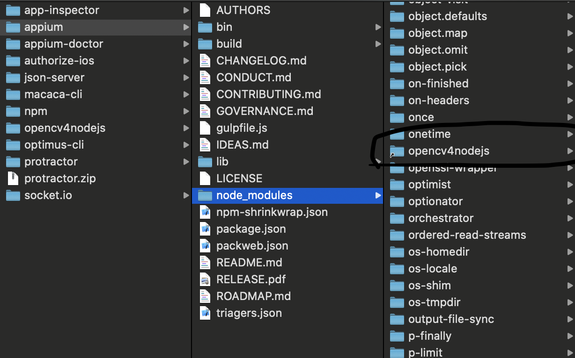This screenshot has height=358, width=575.
Task: Click the appium-doctor folder icon
Action: [x=13, y=44]
